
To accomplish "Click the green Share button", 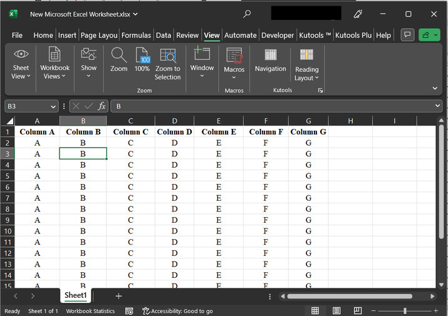I will coord(425,35).
